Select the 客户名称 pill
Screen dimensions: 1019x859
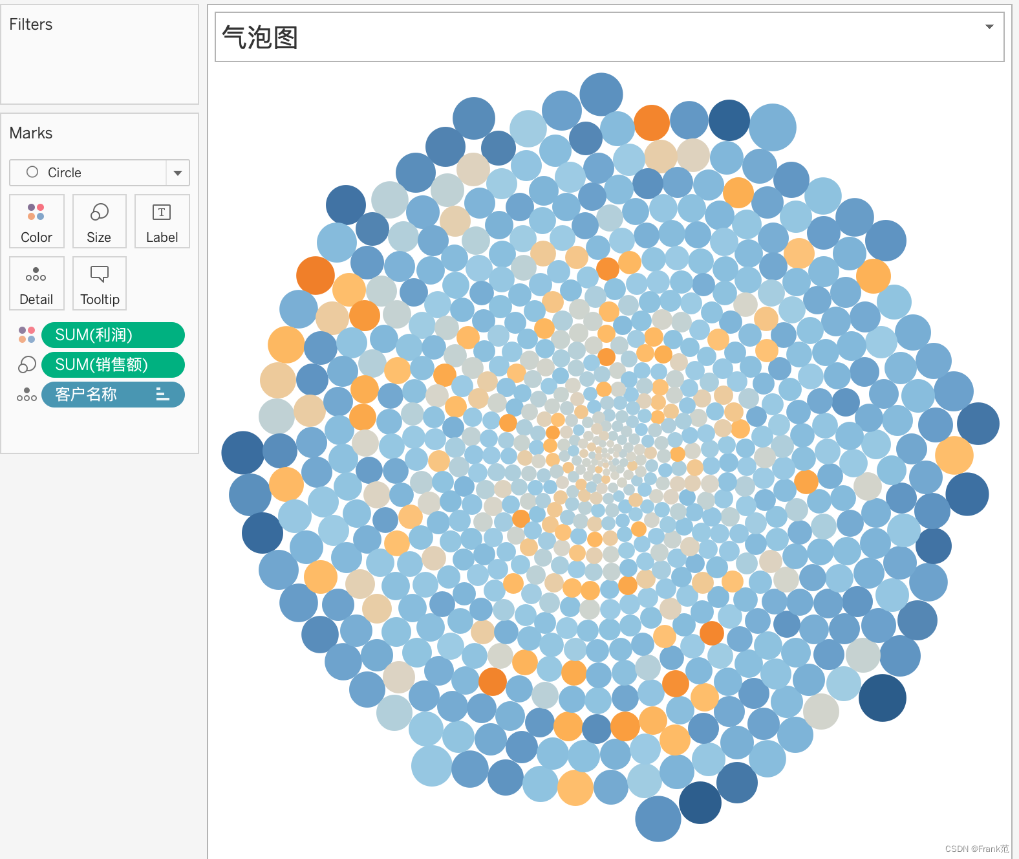(x=113, y=395)
